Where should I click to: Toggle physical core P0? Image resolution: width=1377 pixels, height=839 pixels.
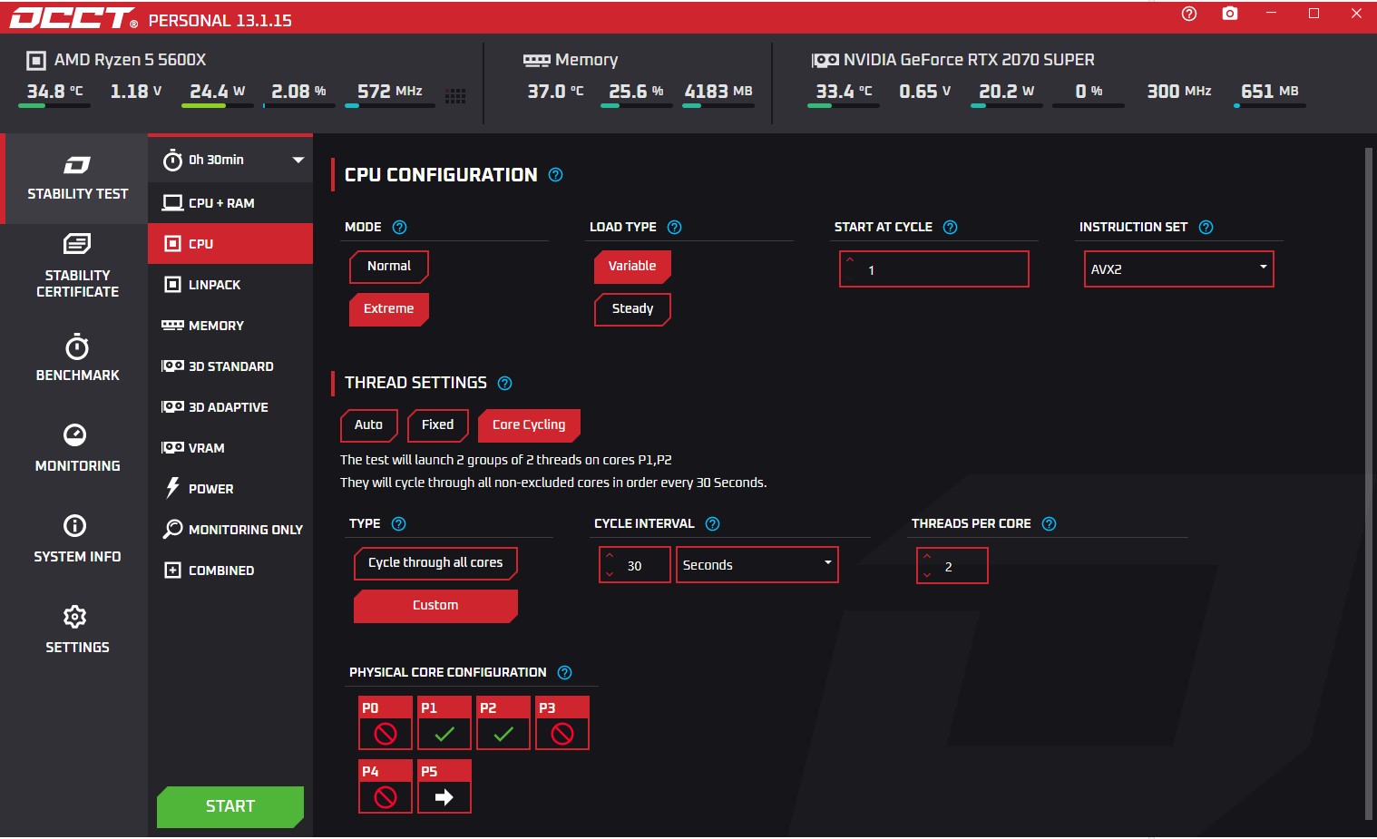tap(386, 723)
